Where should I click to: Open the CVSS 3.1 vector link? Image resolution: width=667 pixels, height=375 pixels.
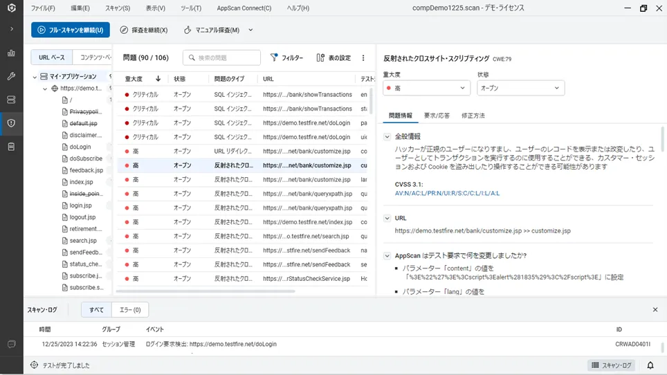[447, 193]
